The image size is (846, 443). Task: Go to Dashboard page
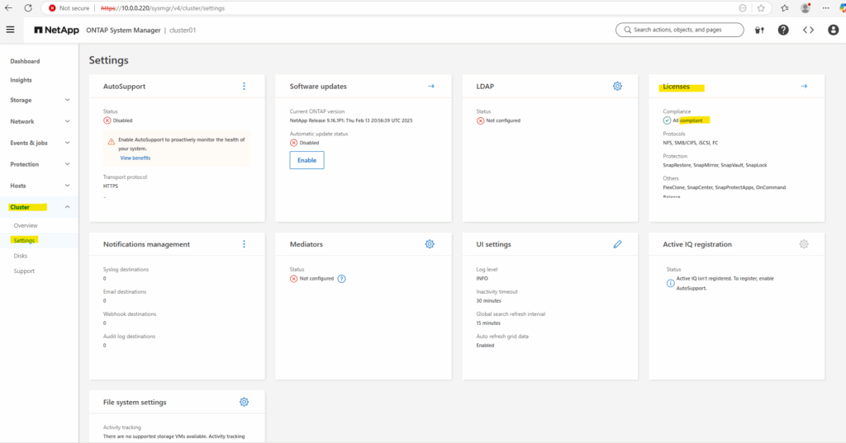coord(25,61)
